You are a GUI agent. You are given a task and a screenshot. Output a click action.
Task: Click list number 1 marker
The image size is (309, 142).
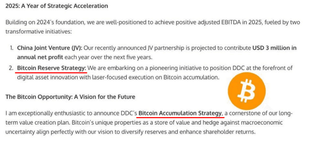[12, 48]
